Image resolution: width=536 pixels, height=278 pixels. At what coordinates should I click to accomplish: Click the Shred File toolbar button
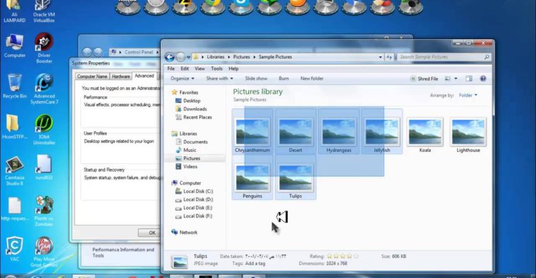424,78
